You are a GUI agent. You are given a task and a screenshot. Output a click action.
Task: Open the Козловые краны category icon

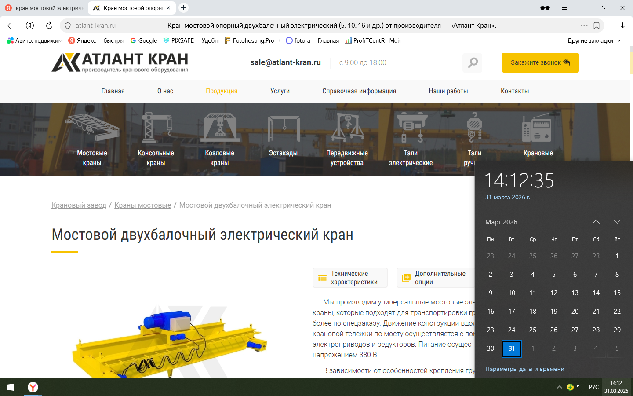(219, 128)
